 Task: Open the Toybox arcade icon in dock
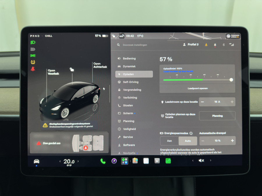[x=135, y=161]
